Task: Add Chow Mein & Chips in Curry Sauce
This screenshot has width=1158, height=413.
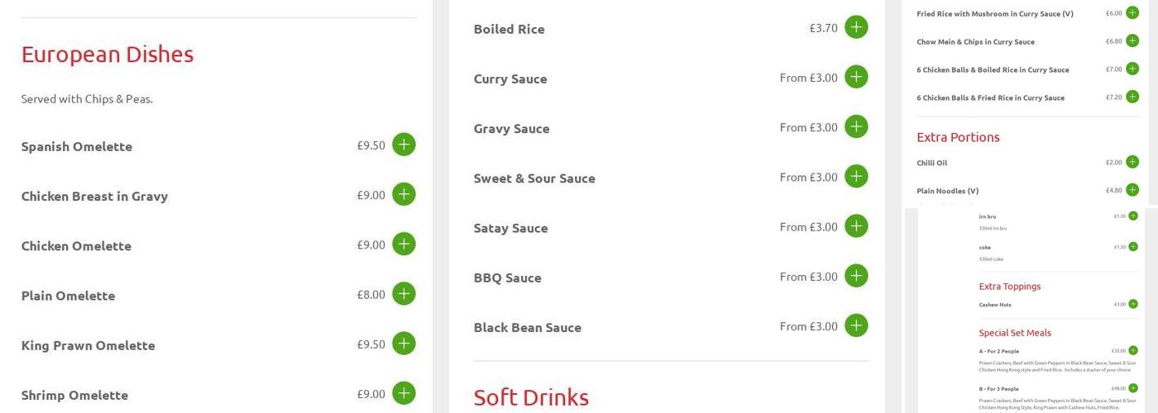Action: coord(1132,41)
